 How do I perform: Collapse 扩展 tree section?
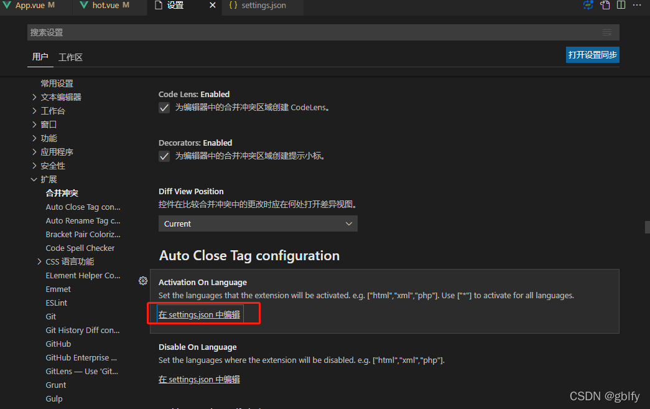point(34,179)
